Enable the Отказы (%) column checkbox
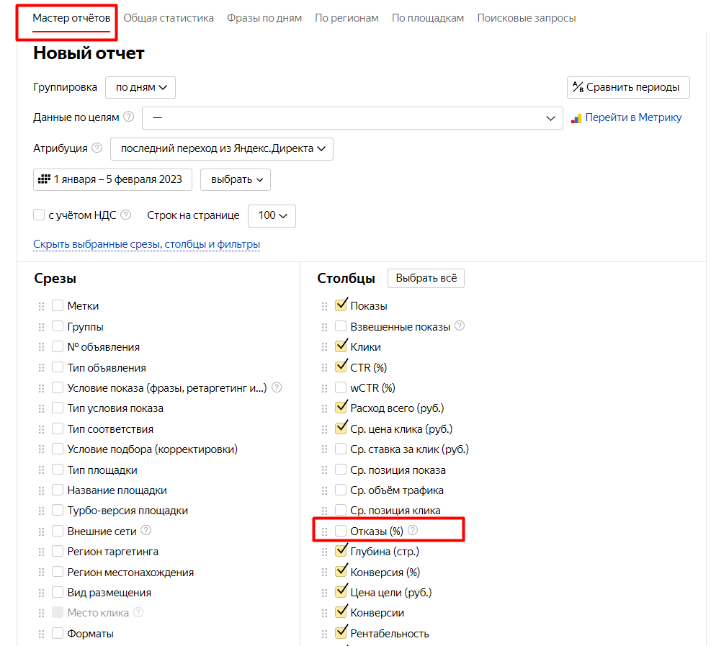Screen dimensions: 711x646 341,531
